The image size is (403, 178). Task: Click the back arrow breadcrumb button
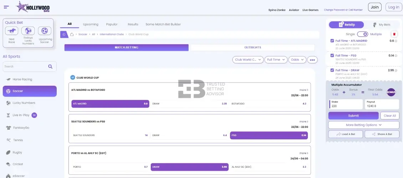pyautogui.click(x=64, y=34)
